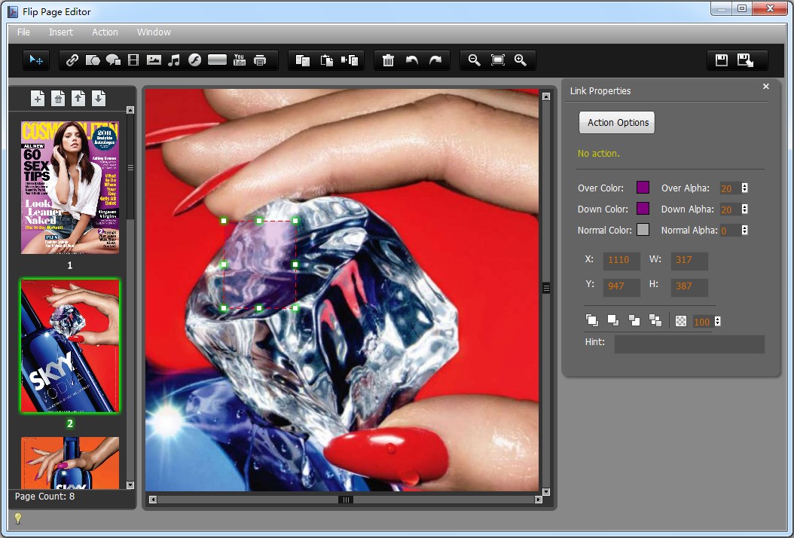Move the selected page up
794x538 pixels.
click(x=78, y=98)
